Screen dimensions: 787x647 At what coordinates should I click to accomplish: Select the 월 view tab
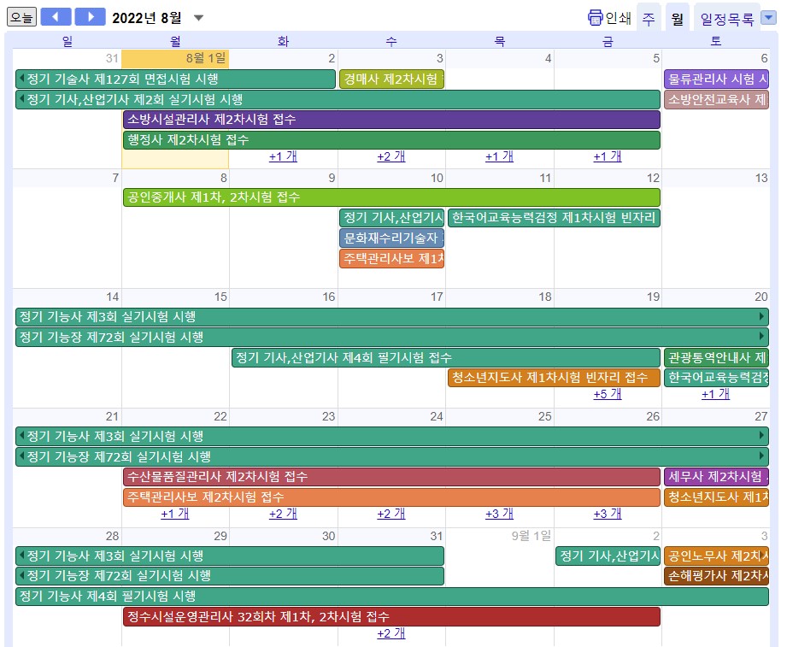678,18
